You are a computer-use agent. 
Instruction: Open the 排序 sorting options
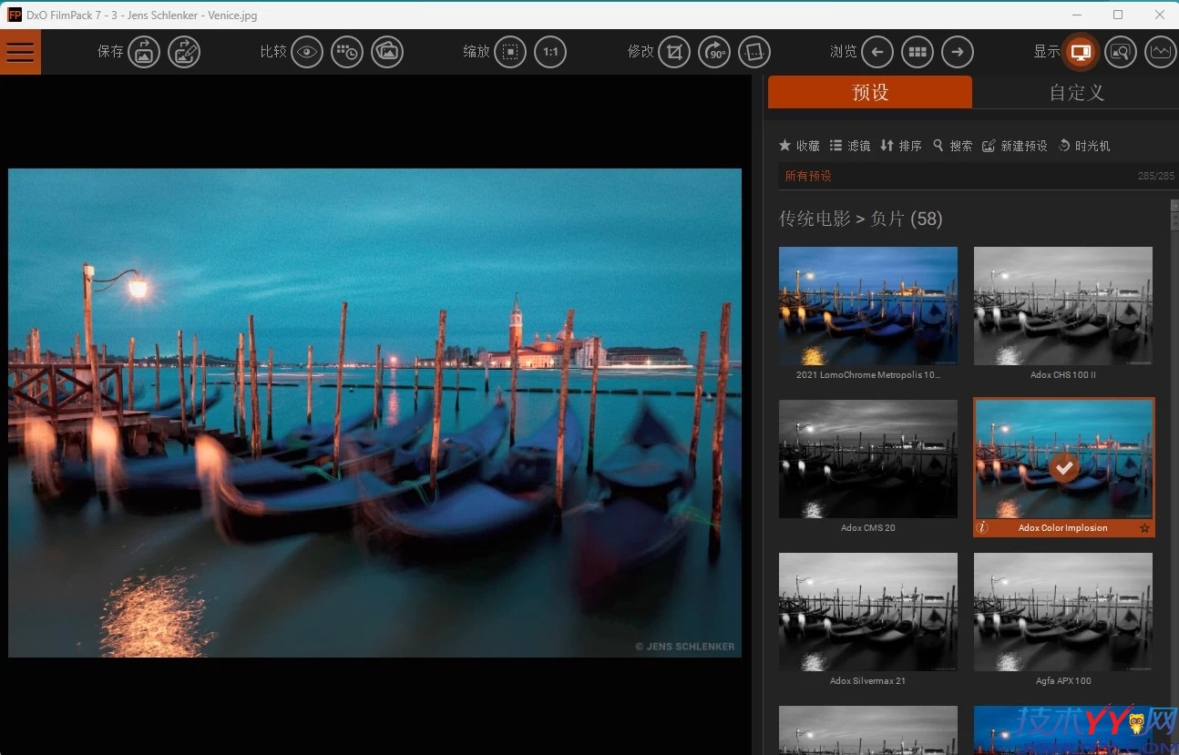click(901, 145)
